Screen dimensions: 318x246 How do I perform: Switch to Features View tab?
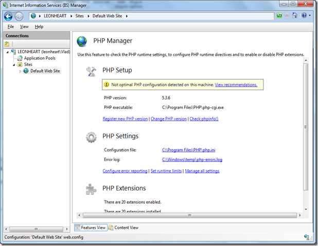(91, 228)
